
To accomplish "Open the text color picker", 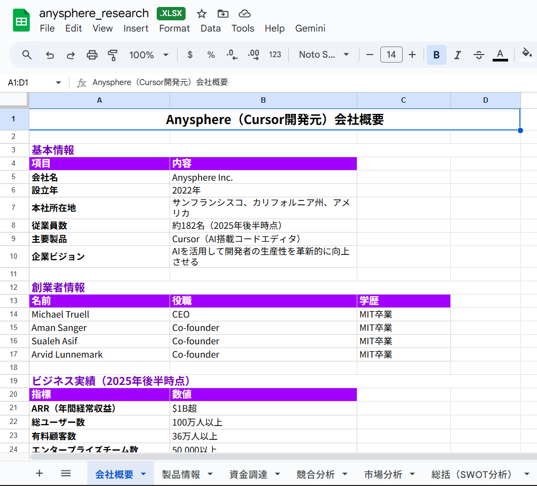I will pos(500,55).
